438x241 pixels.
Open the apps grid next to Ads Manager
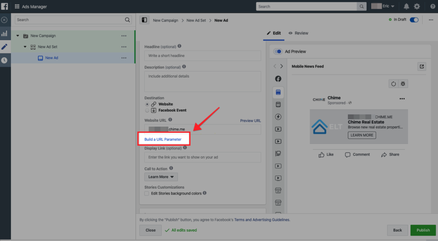pyautogui.click(x=17, y=7)
